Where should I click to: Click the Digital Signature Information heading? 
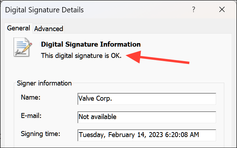tap(91, 45)
